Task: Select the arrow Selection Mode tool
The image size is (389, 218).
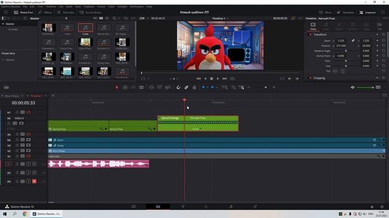Action: pyautogui.click(x=117, y=87)
